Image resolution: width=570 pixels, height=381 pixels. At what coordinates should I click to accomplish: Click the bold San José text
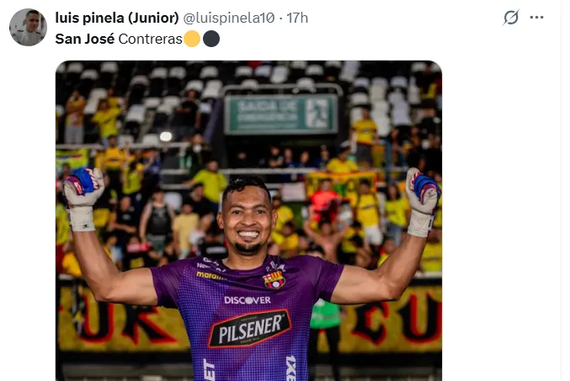point(85,39)
